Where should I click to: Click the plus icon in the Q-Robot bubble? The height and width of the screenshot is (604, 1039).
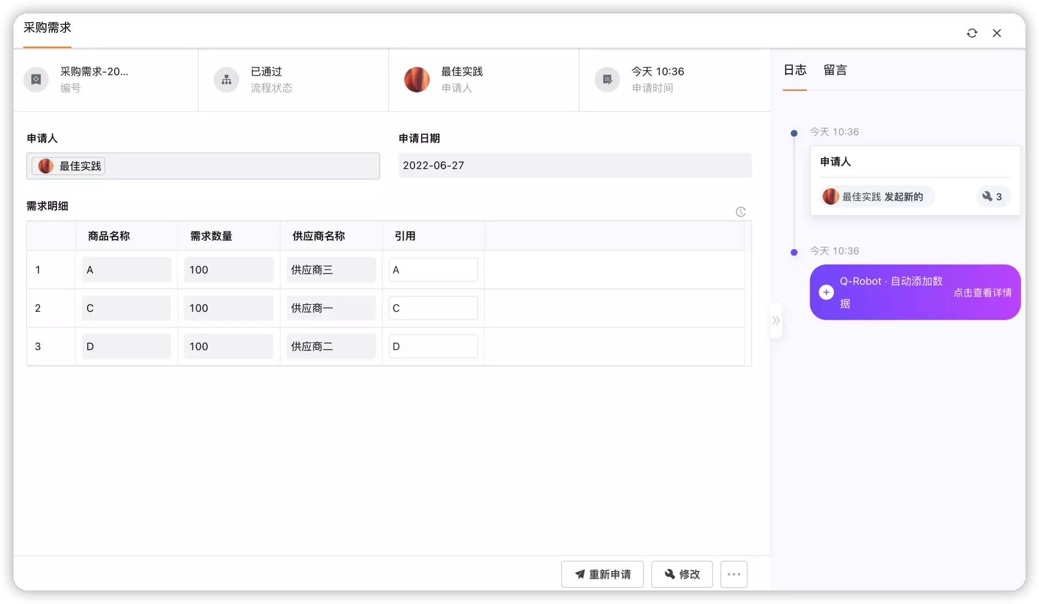tap(826, 292)
